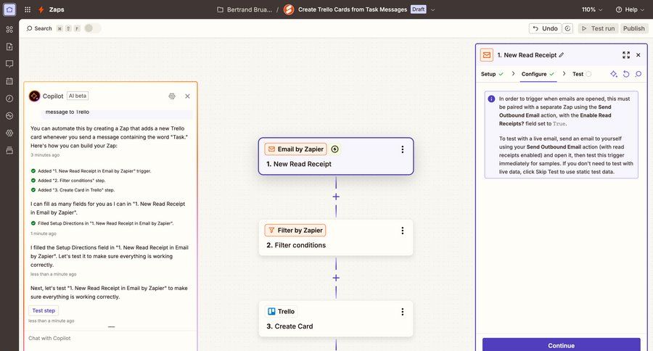653x351 pixels.
Task: Add step between filter and Trello
Action: 336,278
